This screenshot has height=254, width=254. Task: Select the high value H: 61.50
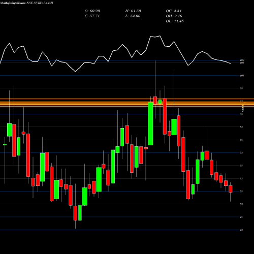click(133, 11)
